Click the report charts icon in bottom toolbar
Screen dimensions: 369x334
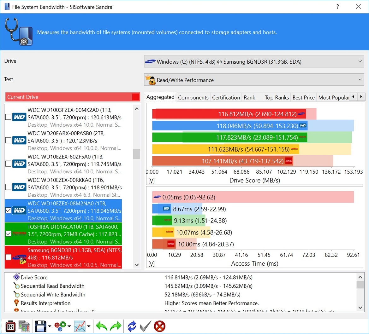click(25, 326)
